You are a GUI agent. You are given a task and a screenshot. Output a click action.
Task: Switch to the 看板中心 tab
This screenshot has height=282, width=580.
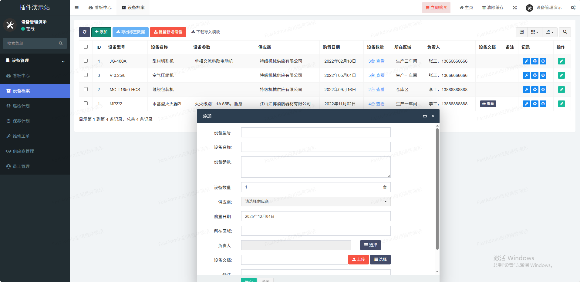100,8
